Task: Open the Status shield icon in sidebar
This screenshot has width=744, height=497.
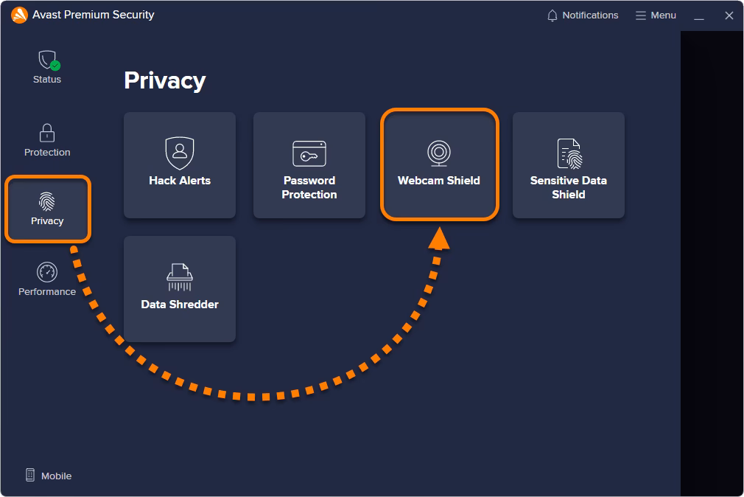Action: [47, 60]
